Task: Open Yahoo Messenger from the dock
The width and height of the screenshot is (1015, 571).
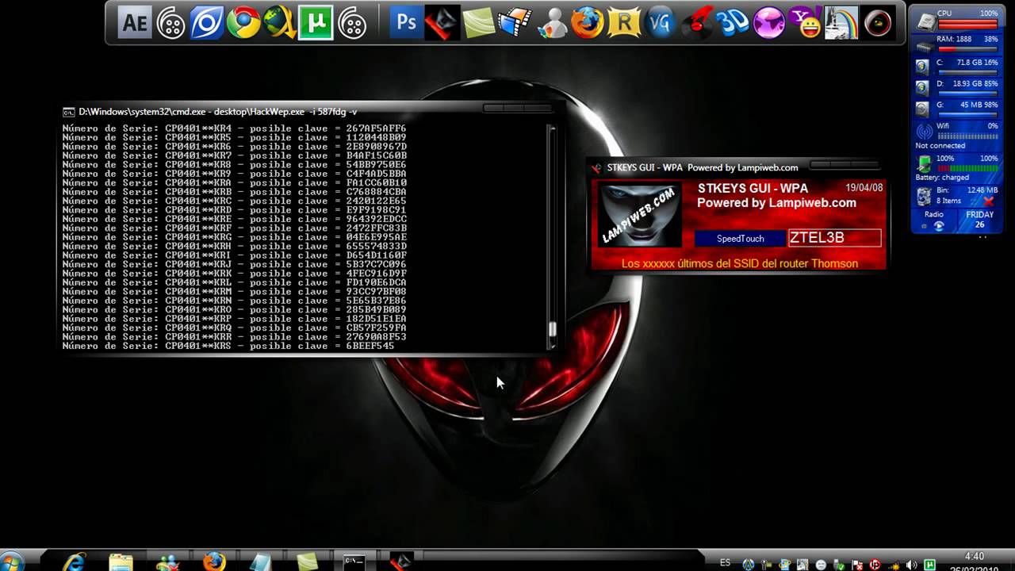Action: 806,23
